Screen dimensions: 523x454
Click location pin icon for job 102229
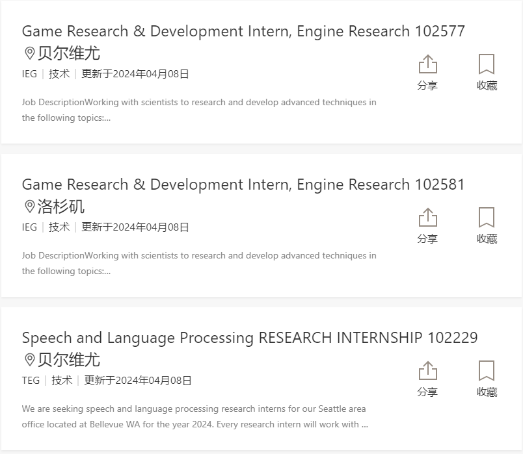pyautogui.click(x=30, y=360)
